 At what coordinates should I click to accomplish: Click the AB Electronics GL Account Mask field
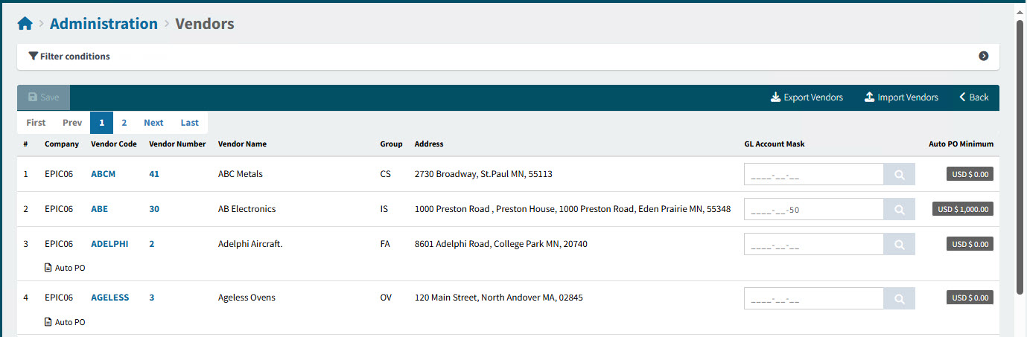click(x=813, y=210)
